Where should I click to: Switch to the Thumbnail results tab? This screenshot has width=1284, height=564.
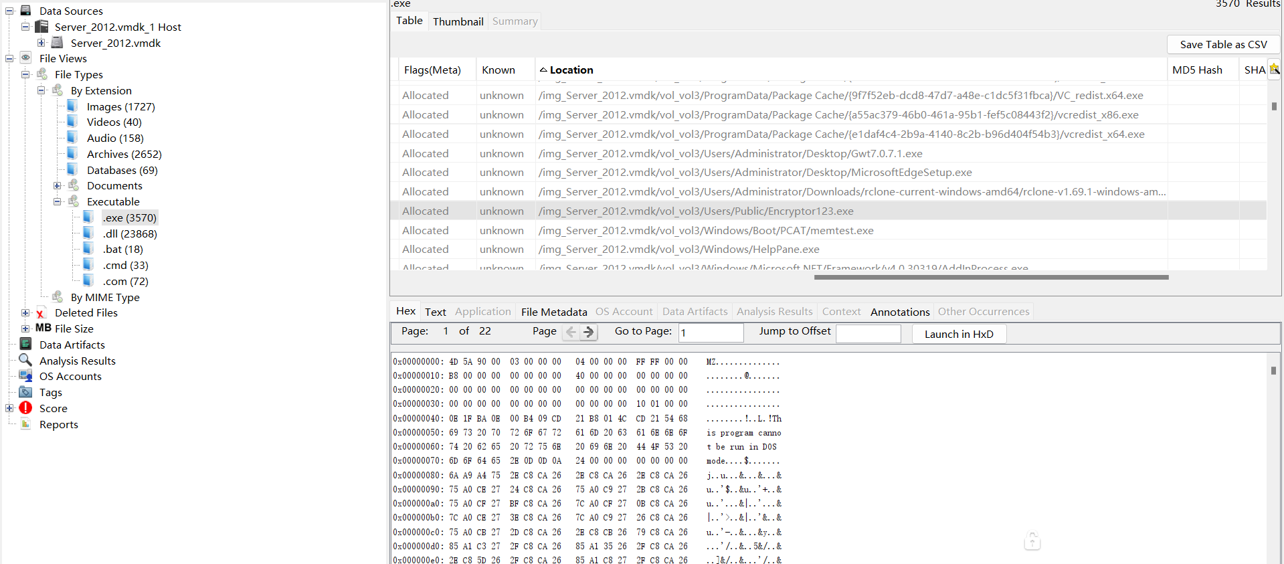(458, 21)
